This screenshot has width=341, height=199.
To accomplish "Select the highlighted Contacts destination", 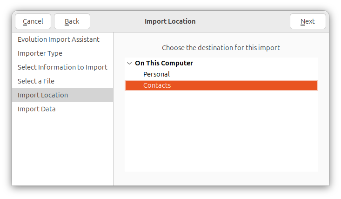I will (221, 85).
